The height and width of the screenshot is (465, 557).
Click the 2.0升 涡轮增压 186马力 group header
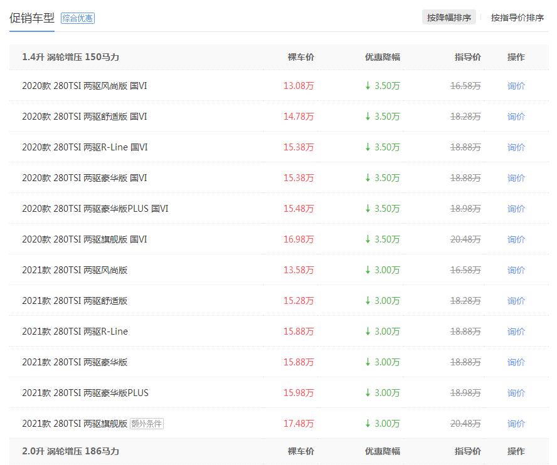[x=70, y=451]
